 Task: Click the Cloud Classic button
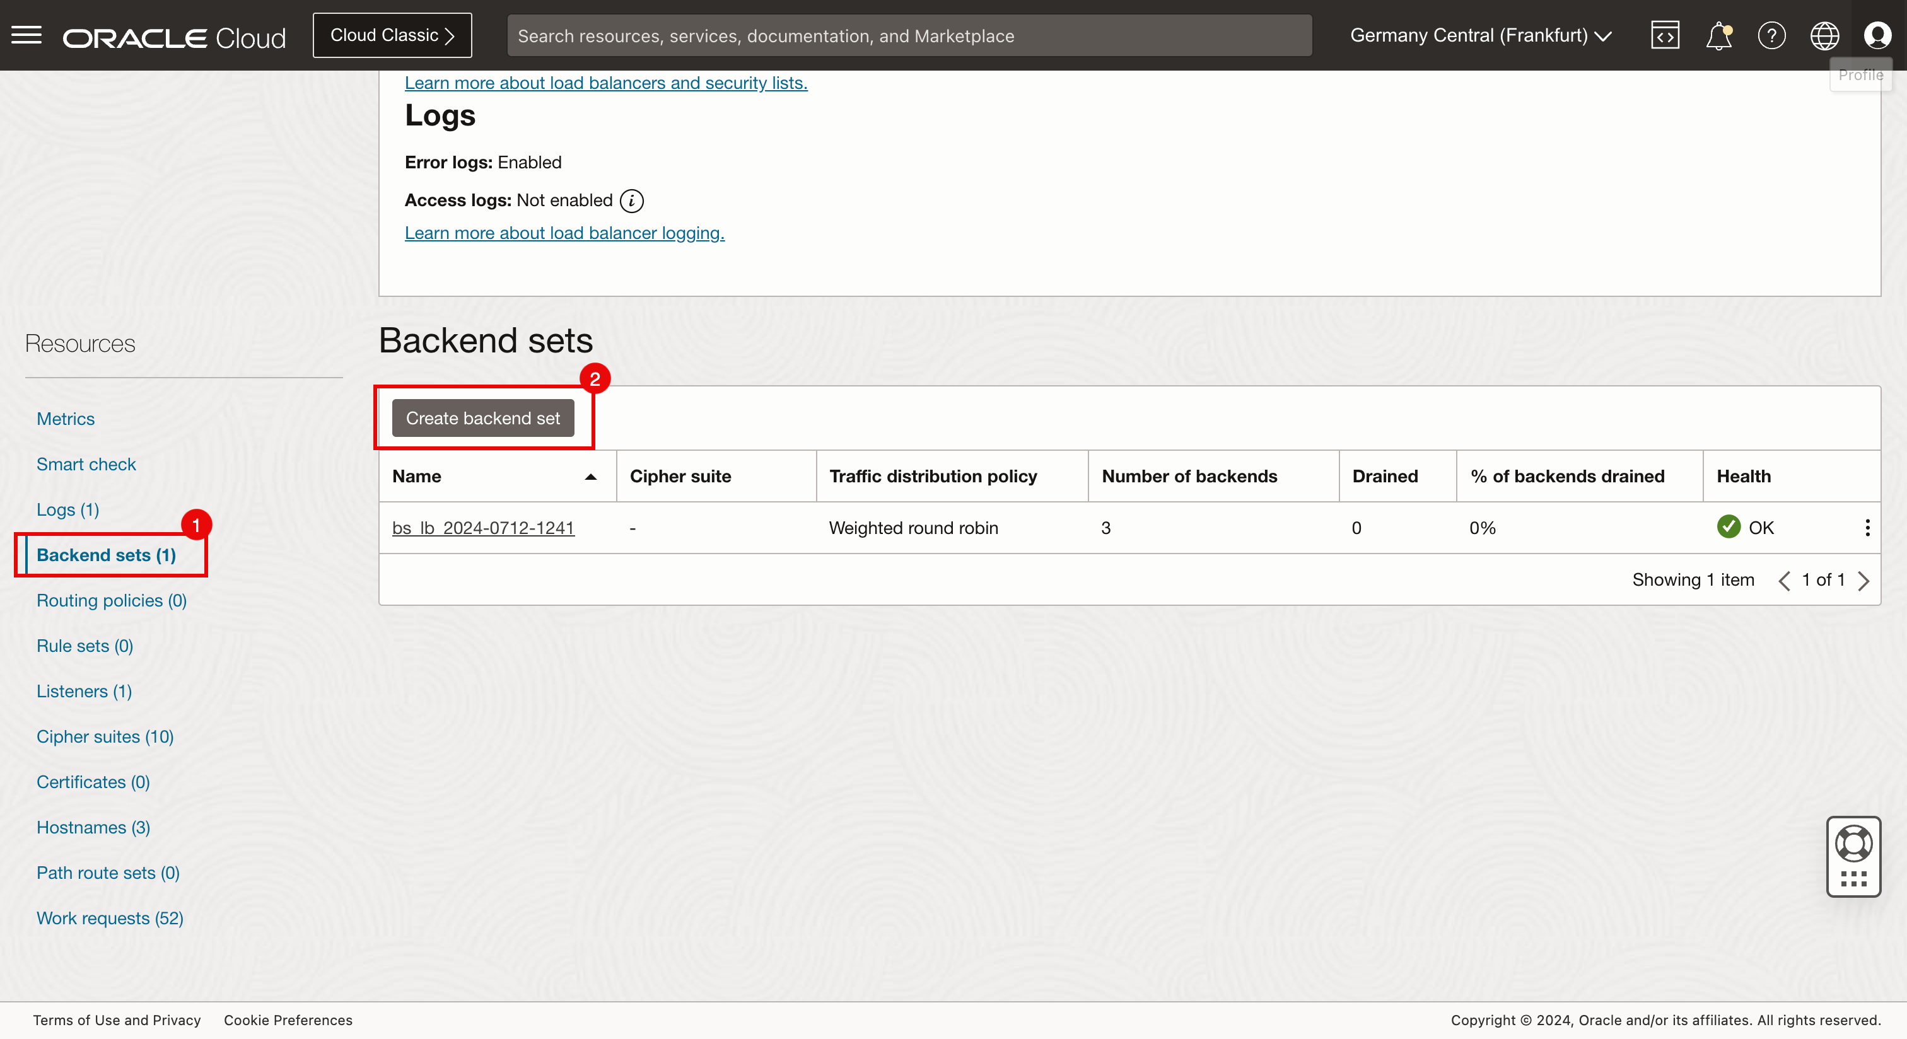point(392,35)
